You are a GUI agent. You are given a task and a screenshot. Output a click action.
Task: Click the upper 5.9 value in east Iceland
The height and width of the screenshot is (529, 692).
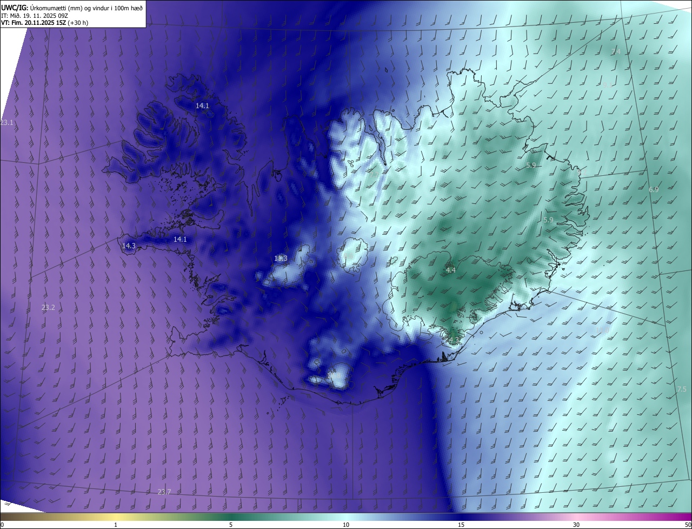(x=531, y=165)
